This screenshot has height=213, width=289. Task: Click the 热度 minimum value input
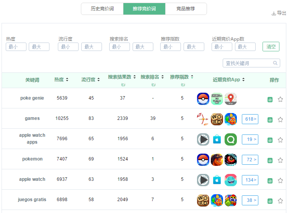[16, 47]
